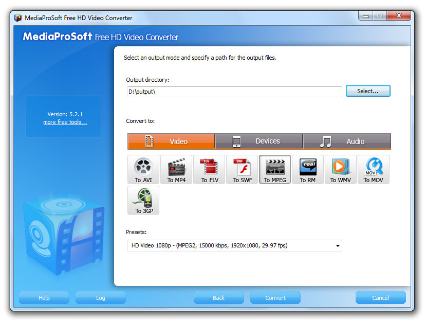Pick the To WMV format icon
The height and width of the screenshot is (321, 426).
pyautogui.click(x=341, y=169)
